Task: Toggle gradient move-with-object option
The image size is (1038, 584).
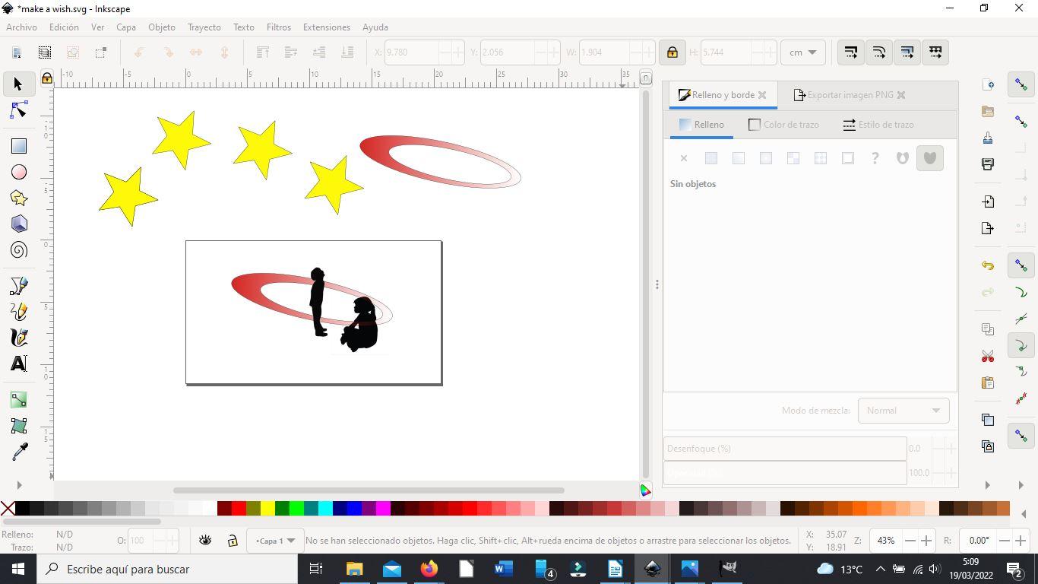Action: [x=907, y=52]
